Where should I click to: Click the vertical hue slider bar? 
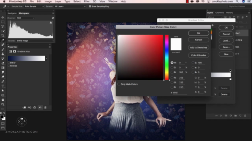point(167,58)
